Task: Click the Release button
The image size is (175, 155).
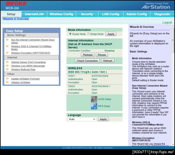Action: (88, 55)
